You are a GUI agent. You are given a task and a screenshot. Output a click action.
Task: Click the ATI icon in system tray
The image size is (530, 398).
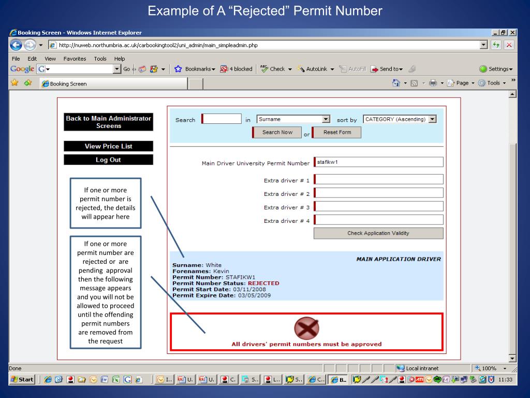(419, 380)
